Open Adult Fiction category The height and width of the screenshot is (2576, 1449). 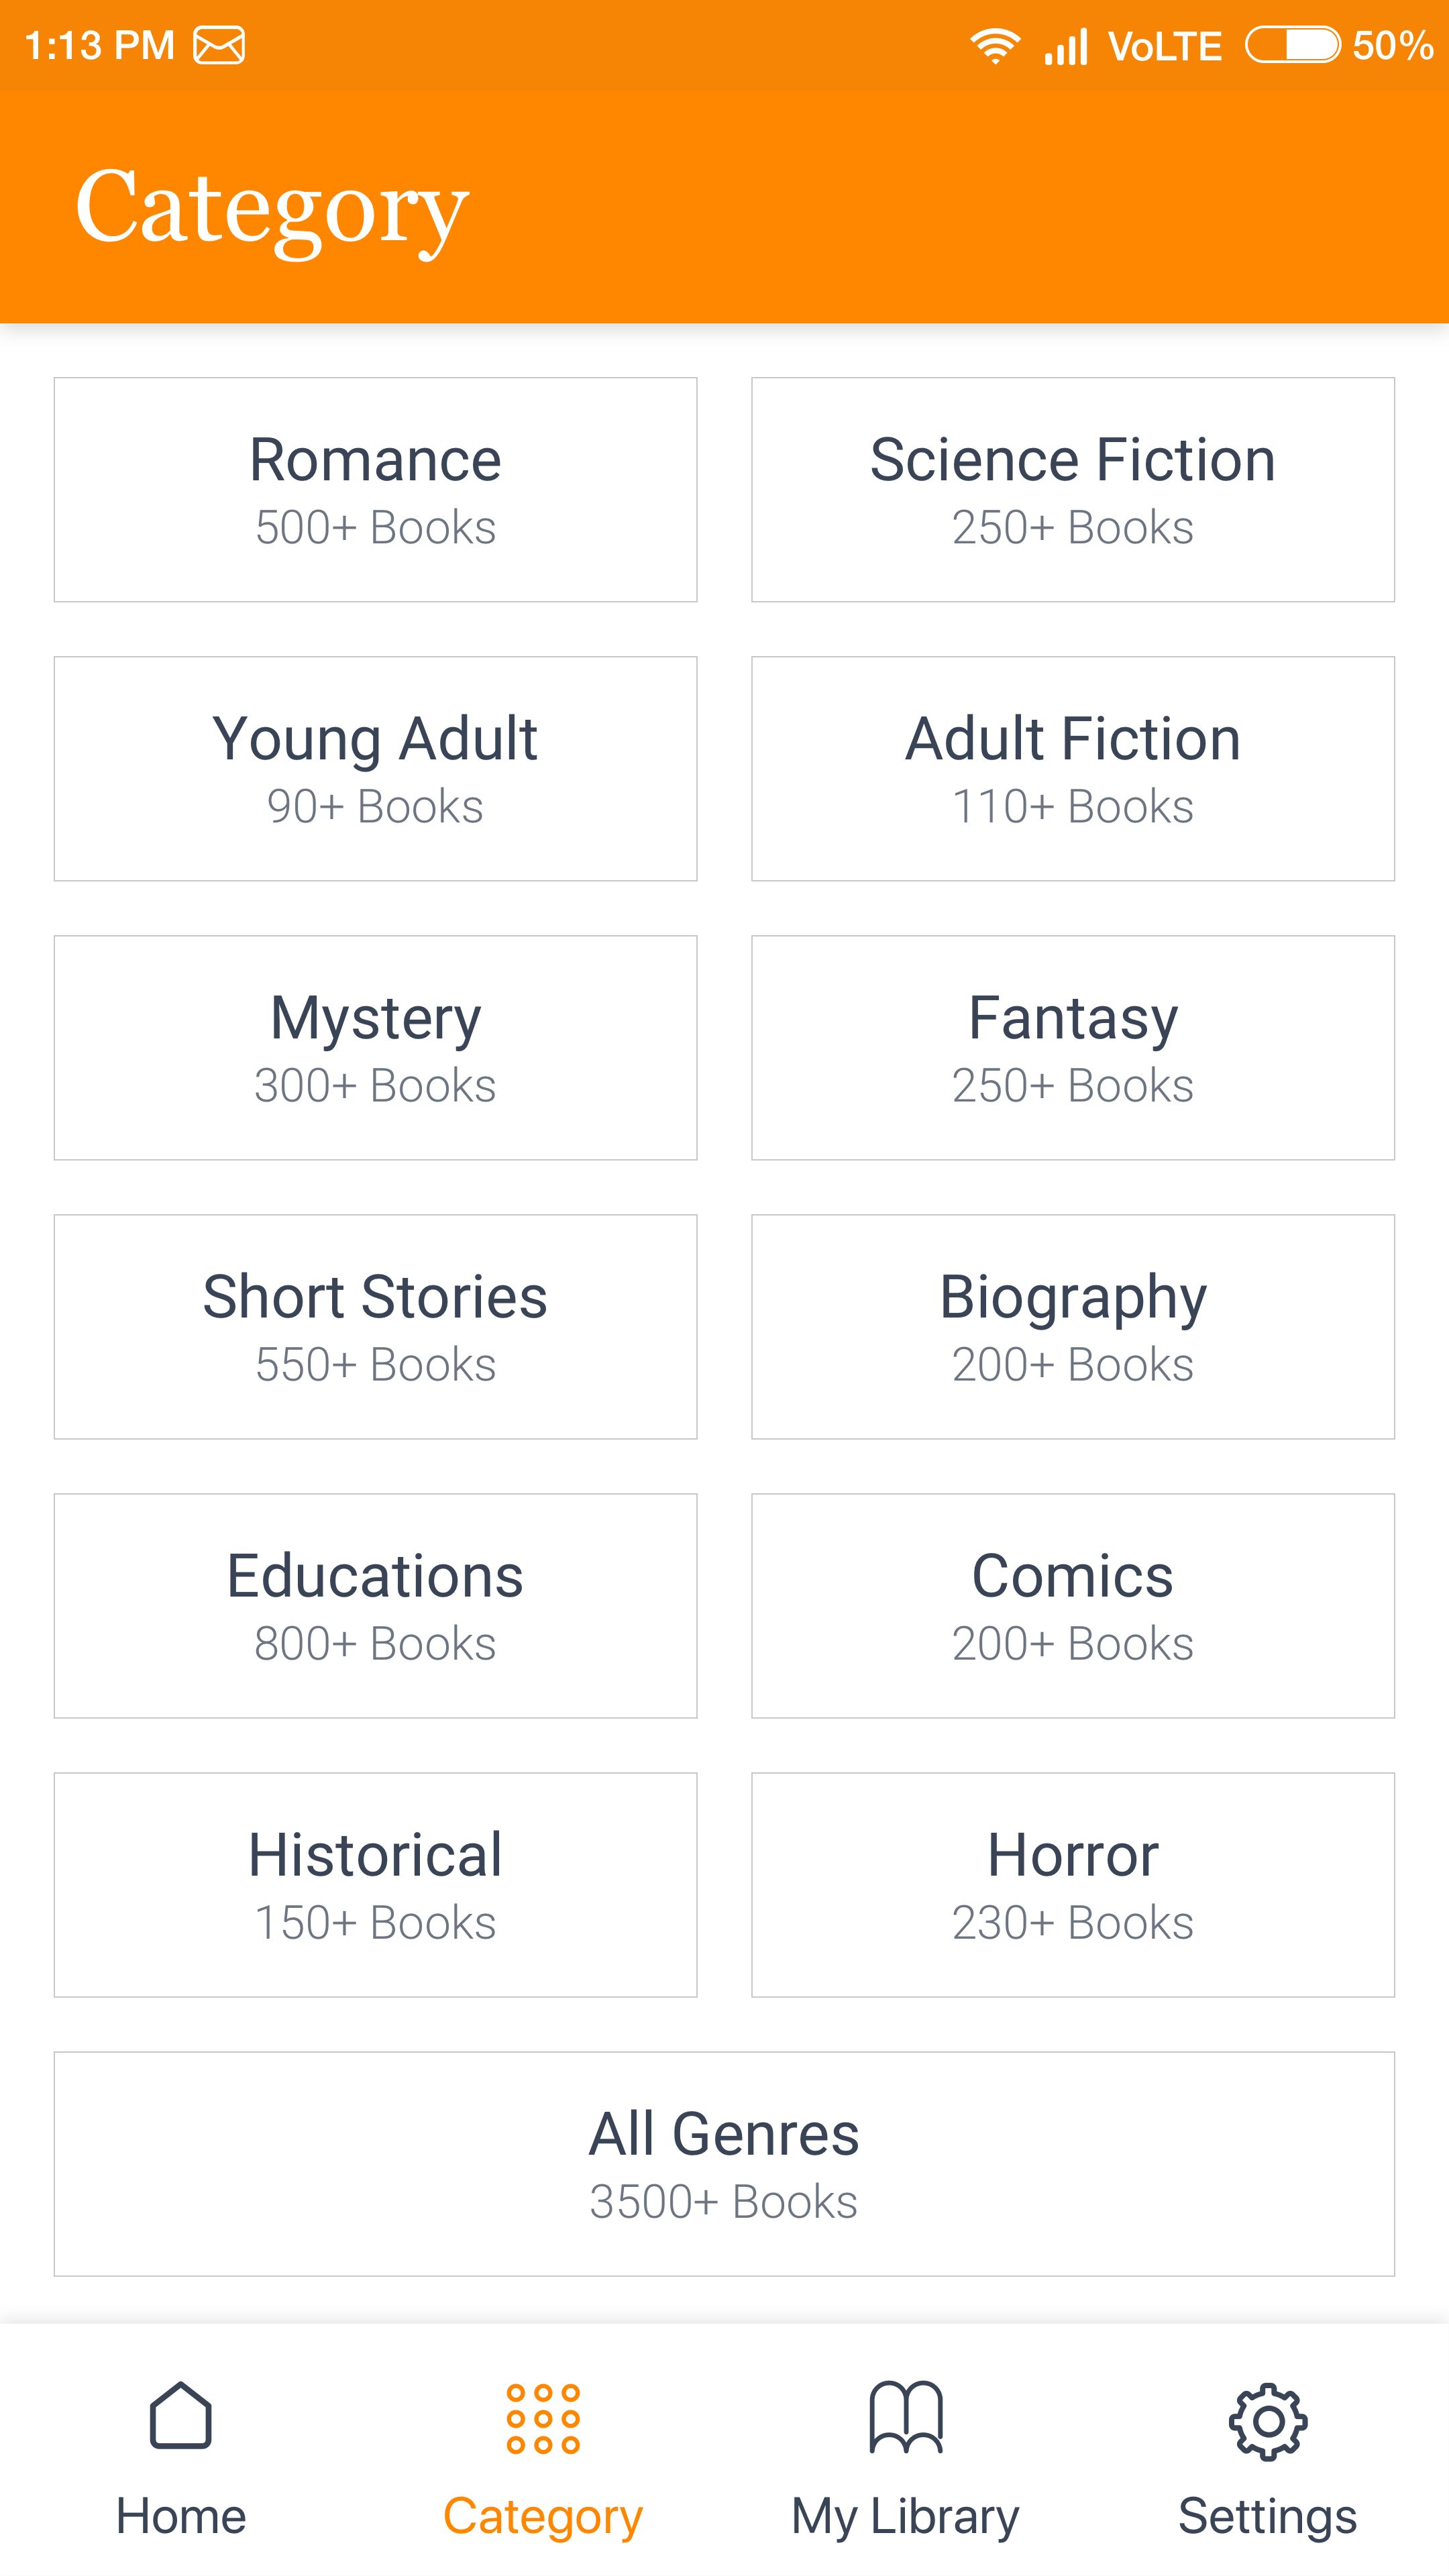pos(1073,768)
